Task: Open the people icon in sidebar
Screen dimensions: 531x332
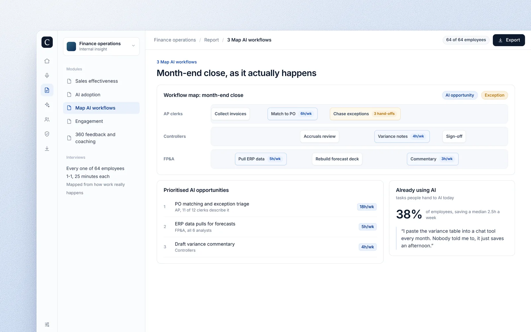Action: [x=47, y=120]
